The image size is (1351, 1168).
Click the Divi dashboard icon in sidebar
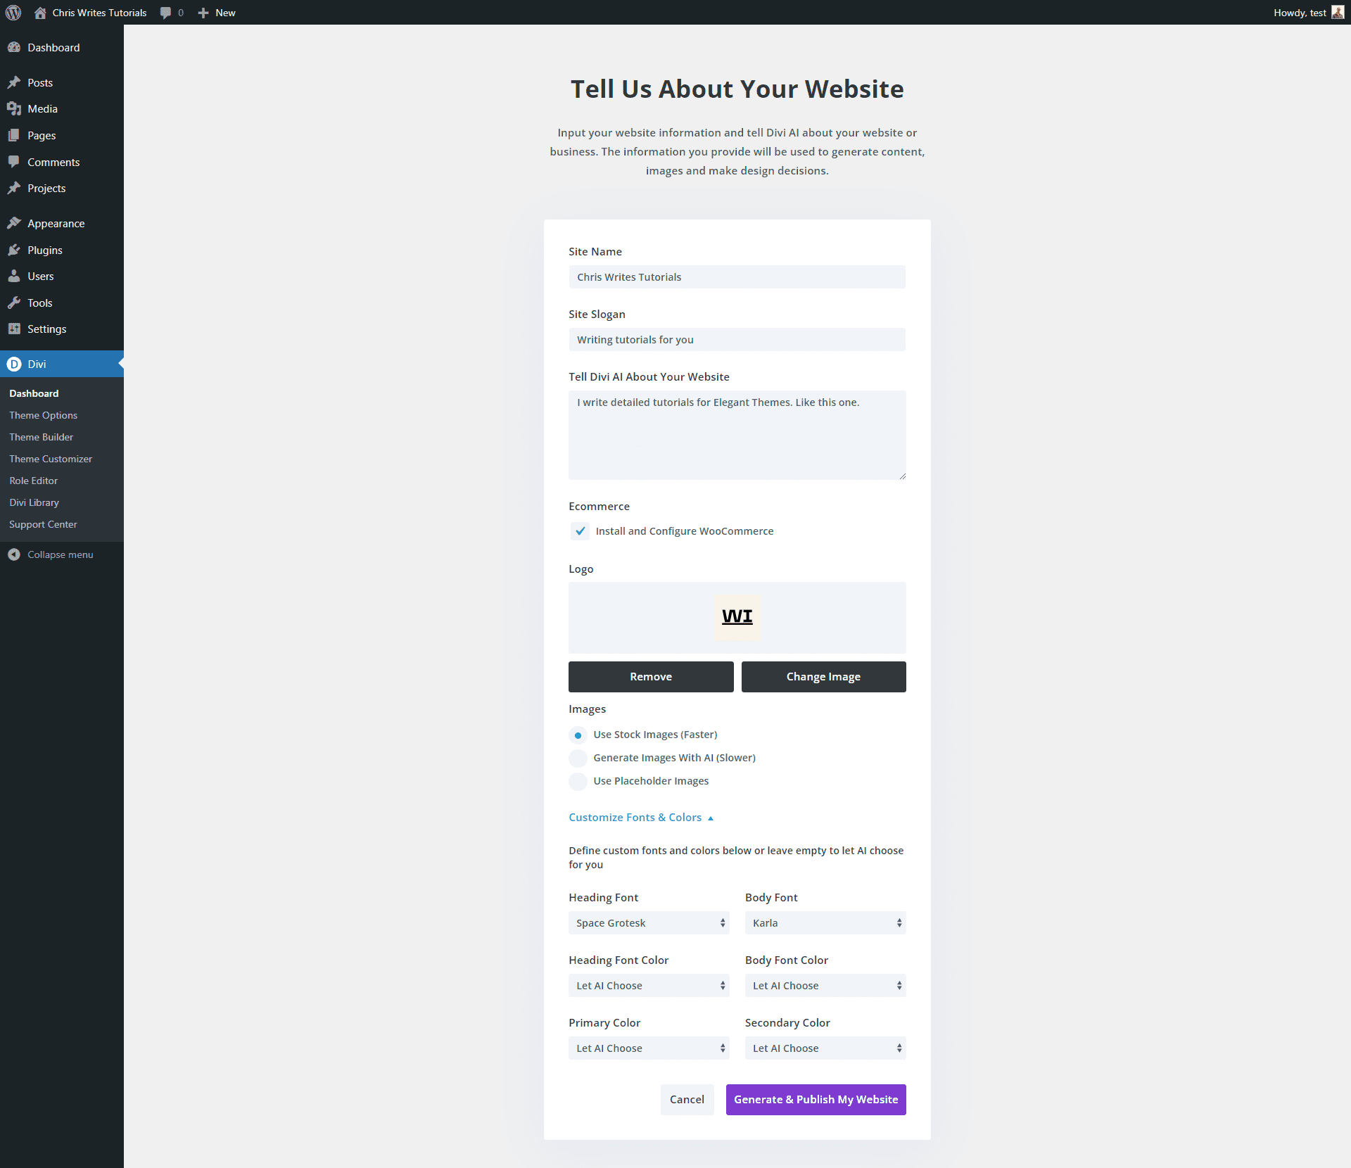click(x=16, y=362)
